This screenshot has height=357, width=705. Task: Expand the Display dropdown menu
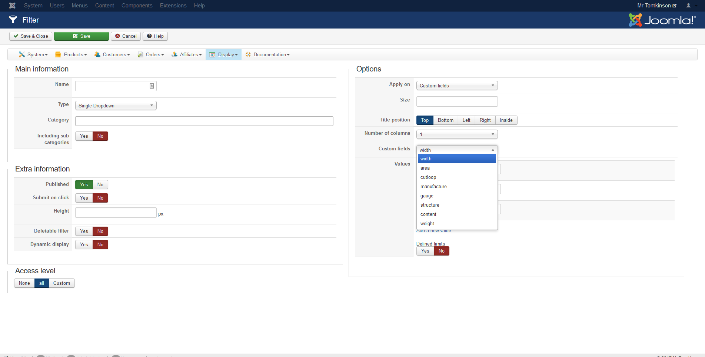224,54
